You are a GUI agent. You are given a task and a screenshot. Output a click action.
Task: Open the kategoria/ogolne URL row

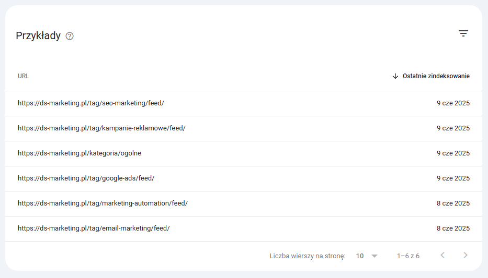[80, 153]
